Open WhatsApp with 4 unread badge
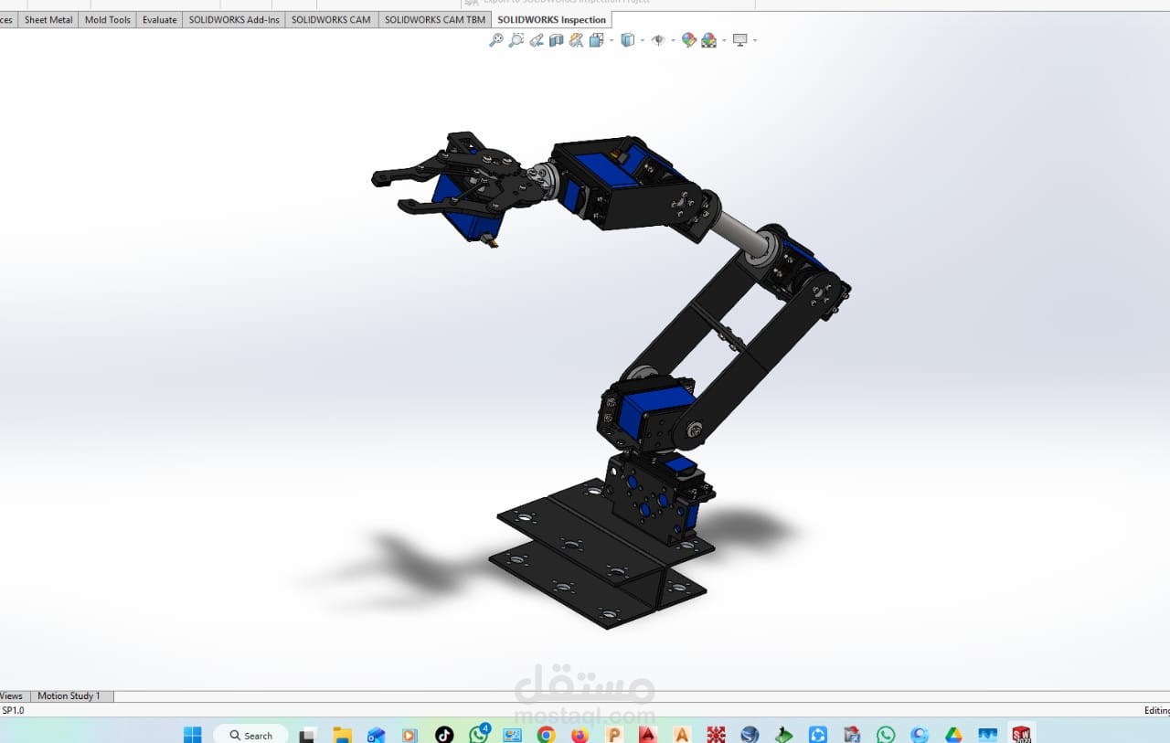 (x=479, y=734)
